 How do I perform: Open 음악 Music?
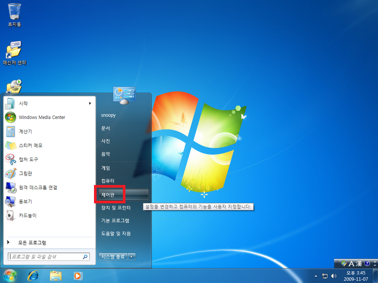[x=106, y=154]
